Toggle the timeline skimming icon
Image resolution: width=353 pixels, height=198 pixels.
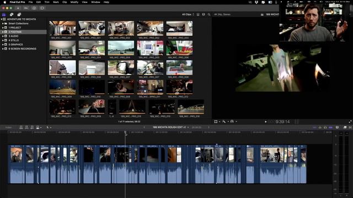pos(314,127)
